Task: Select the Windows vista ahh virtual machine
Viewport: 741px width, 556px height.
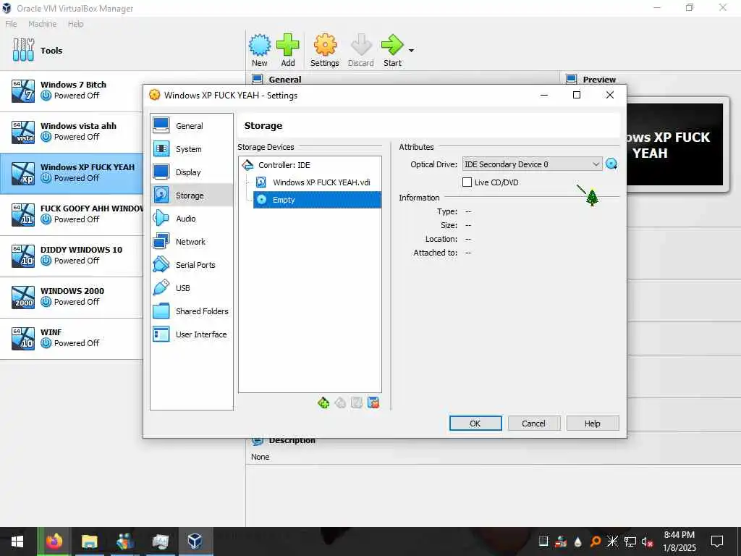Action: (x=72, y=132)
